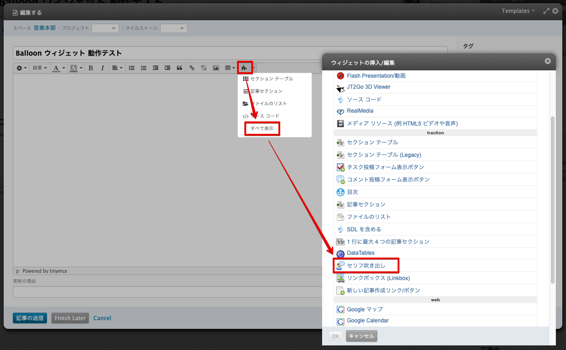
Task: Click the insert image icon
Action: (215, 68)
